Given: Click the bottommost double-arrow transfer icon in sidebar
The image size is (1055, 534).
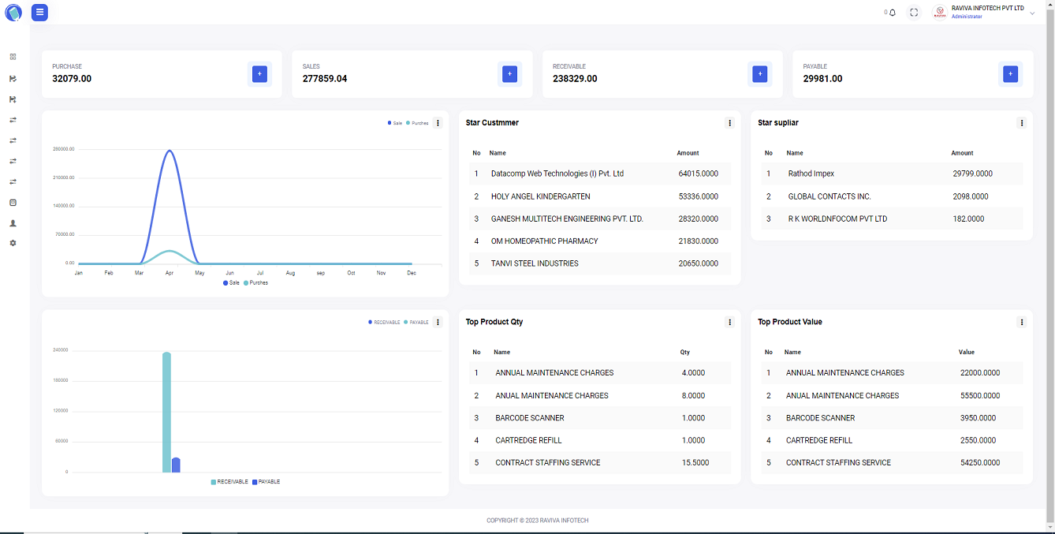Looking at the screenshot, I should pyautogui.click(x=13, y=181).
